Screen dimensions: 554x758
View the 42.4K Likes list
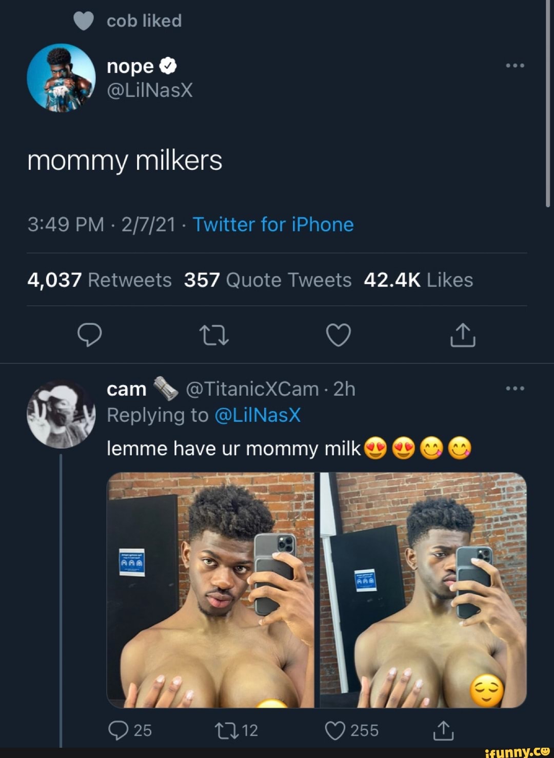418,280
